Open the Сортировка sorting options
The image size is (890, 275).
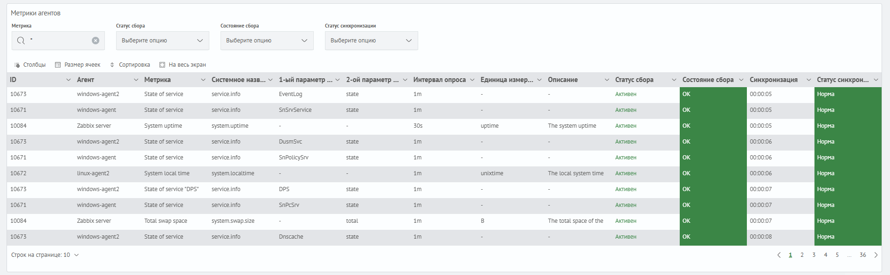coord(130,65)
